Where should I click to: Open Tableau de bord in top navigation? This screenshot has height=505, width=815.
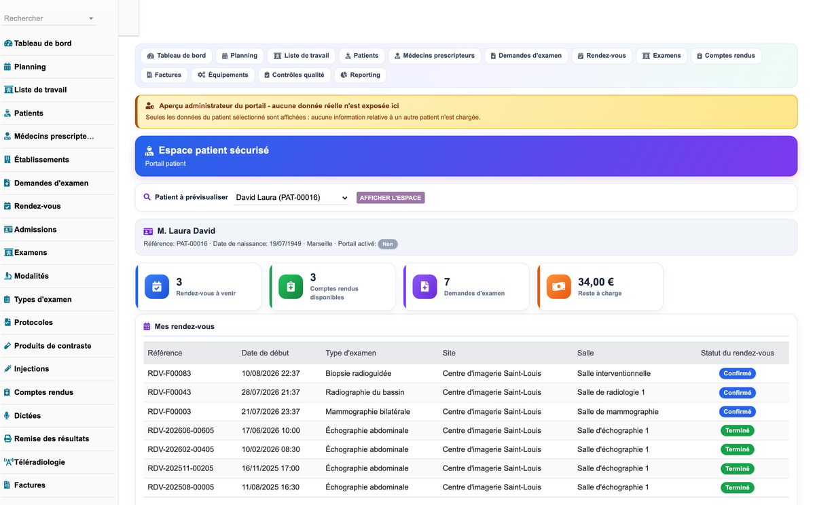point(176,56)
